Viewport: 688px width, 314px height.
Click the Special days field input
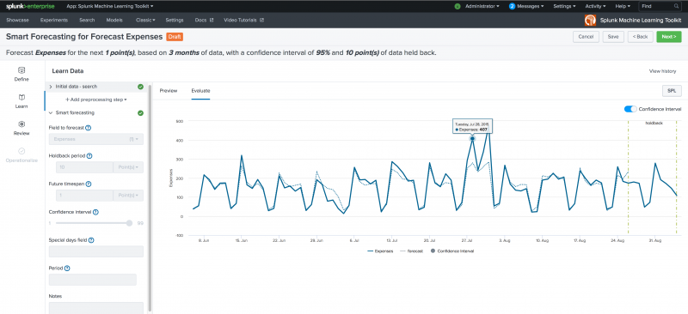[96, 251]
